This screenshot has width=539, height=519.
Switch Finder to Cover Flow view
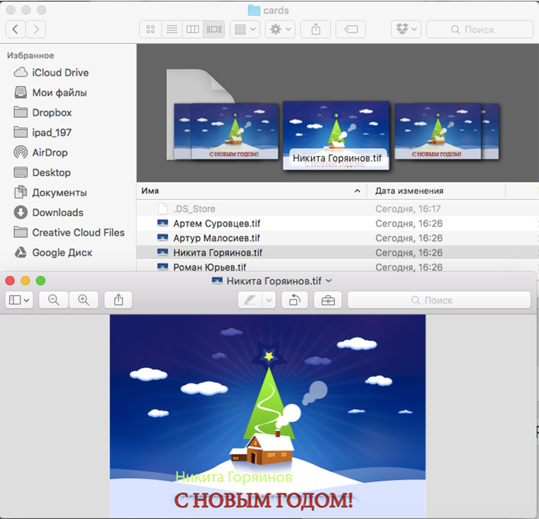coord(213,29)
